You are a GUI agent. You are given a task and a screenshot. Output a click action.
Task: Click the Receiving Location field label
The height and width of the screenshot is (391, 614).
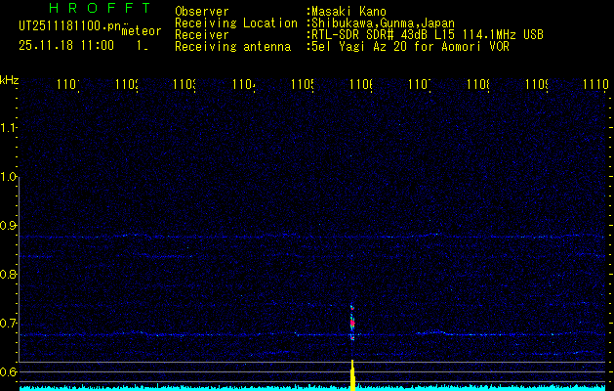(x=235, y=22)
